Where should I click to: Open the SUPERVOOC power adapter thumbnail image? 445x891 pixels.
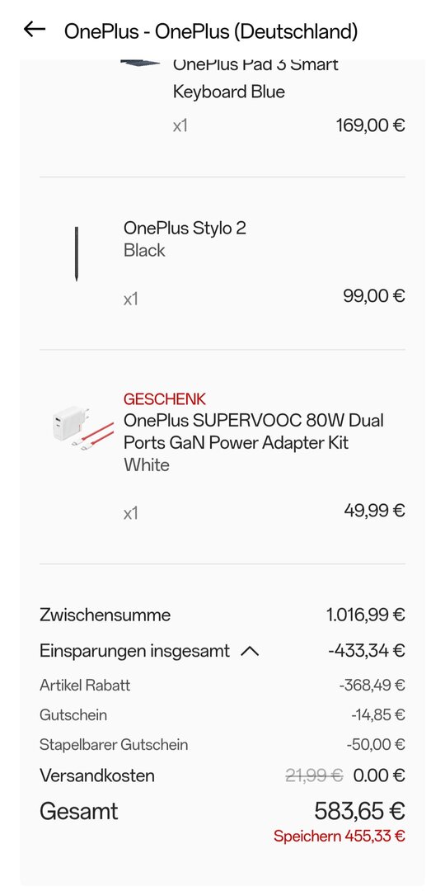tap(76, 427)
